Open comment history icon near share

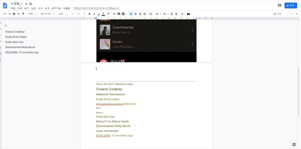tap(280, 5)
